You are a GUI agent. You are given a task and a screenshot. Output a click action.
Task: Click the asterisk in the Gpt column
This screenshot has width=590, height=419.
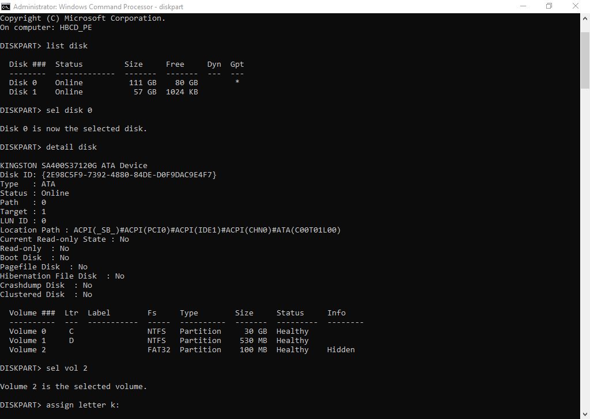(x=237, y=82)
